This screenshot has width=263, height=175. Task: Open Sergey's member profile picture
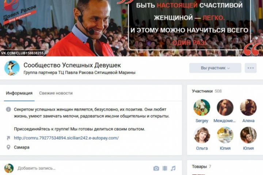click(x=202, y=108)
